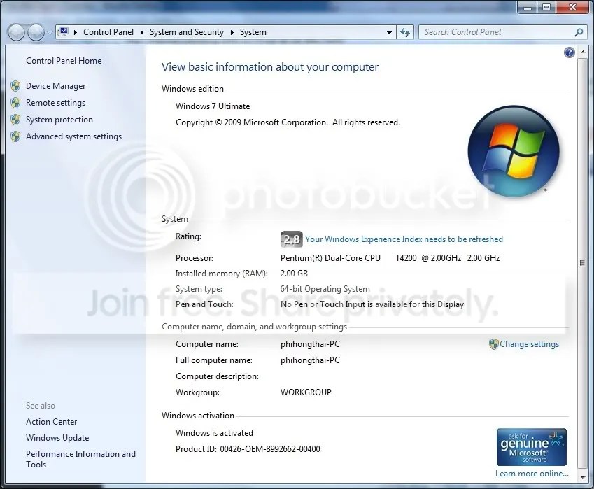Click the shield icon beside Device Manager
The image size is (594, 489).
(15, 86)
